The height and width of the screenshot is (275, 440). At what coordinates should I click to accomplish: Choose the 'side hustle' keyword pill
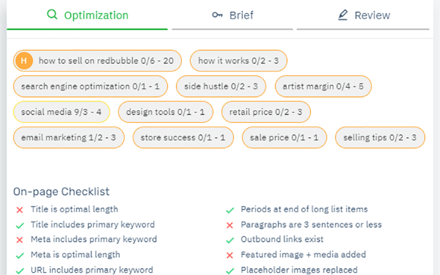point(221,87)
